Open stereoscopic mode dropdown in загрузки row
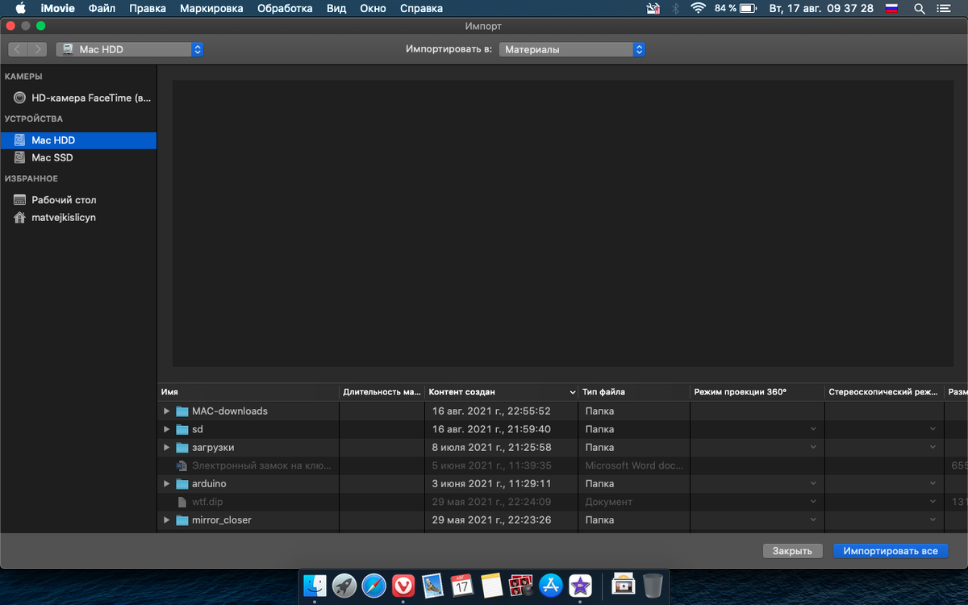Image resolution: width=968 pixels, height=605 pixels. pyautogui.click(x=934, y=448)
